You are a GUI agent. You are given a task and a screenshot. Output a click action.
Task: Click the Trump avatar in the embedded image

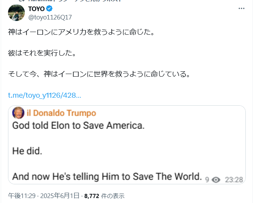pyautogui.click(x=18, y=113)
